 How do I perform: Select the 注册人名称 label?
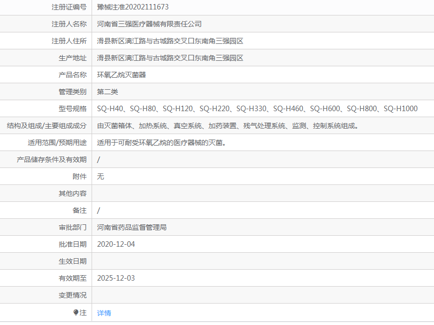[x=69, y=24]
